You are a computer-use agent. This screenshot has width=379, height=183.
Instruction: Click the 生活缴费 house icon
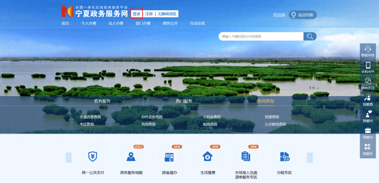click(208, 157)
